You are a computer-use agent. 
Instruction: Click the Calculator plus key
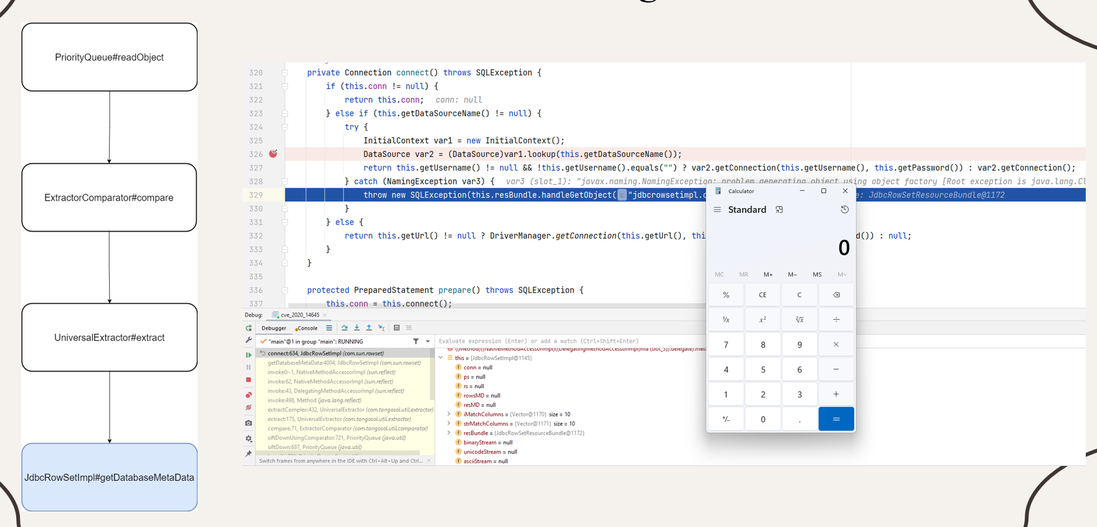(x=836, y=394)
